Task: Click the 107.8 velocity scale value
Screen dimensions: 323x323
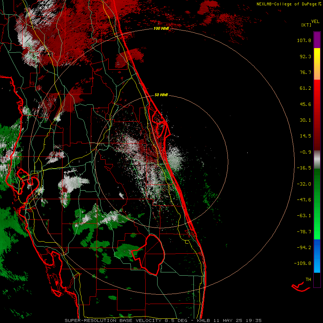Action: pos(304,41)
